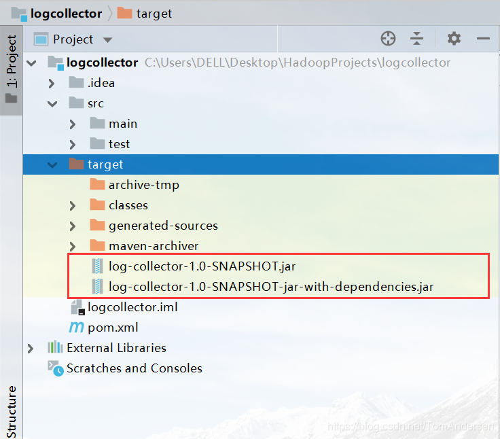Click the jar archive icon of log-collector-1.0-SNAPSHOT.jar
The image size is (500, 439).
[97, 266]
